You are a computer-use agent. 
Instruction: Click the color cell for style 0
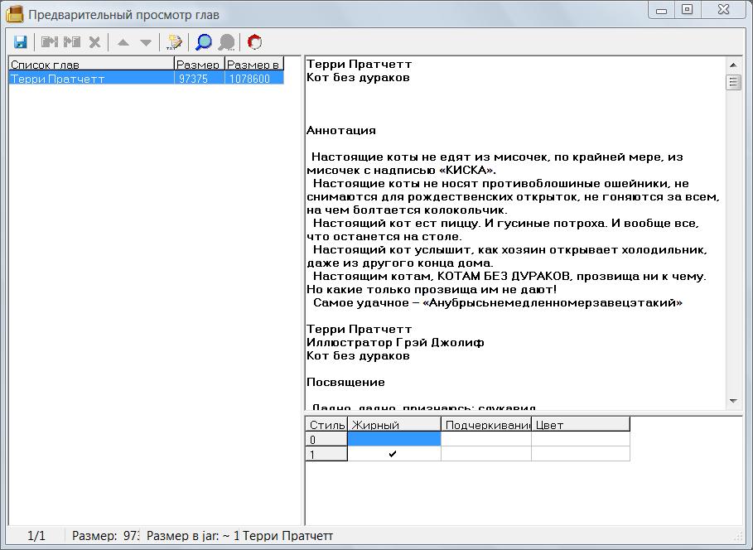pos(580,440)
